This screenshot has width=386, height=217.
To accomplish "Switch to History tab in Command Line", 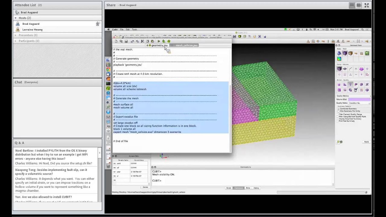I will coord(256,188).
